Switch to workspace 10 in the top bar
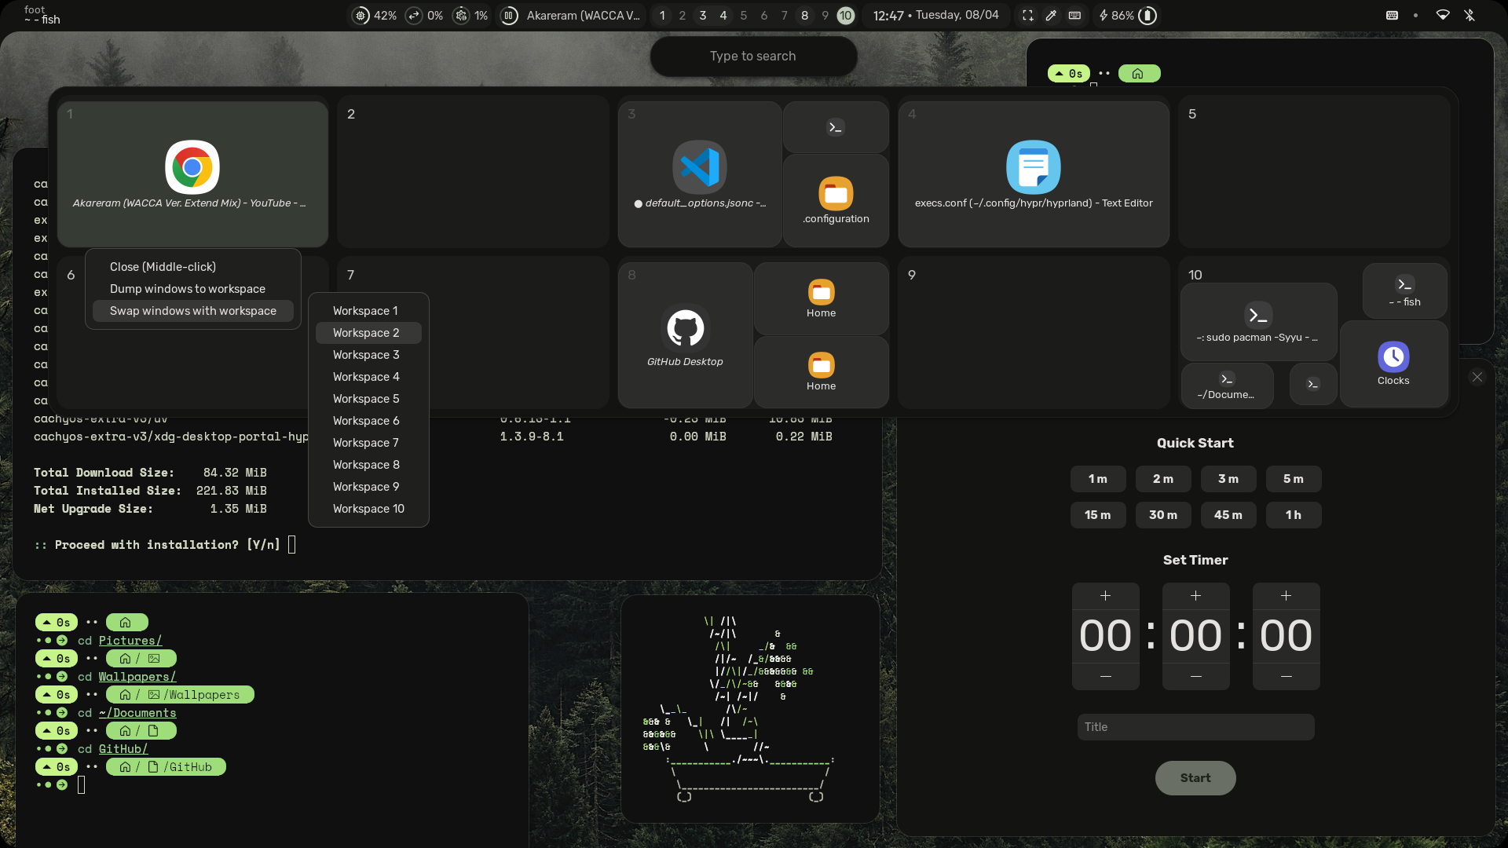The image size is (1508, 848). click(845, 15)
